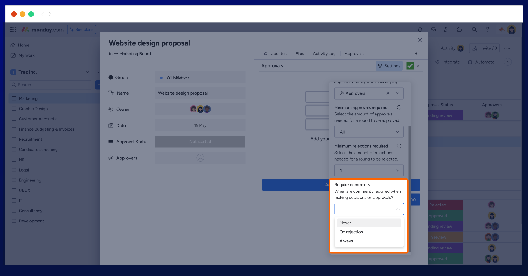Click the sidebar Search field
The image size is (528, 276).
50,85
